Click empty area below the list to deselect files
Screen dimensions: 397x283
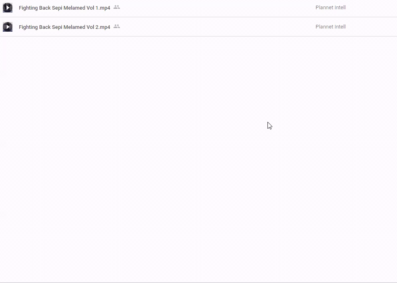click(198, 160)
